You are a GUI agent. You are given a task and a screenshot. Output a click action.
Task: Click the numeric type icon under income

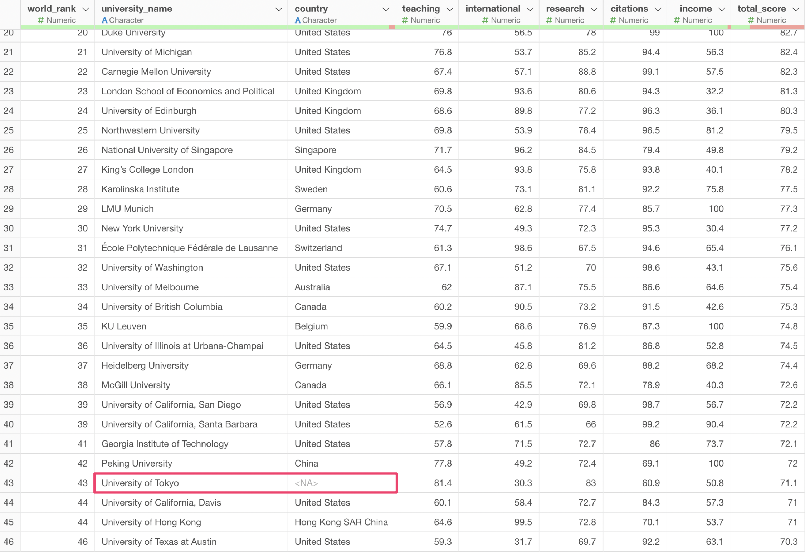[x=677, y=20]
